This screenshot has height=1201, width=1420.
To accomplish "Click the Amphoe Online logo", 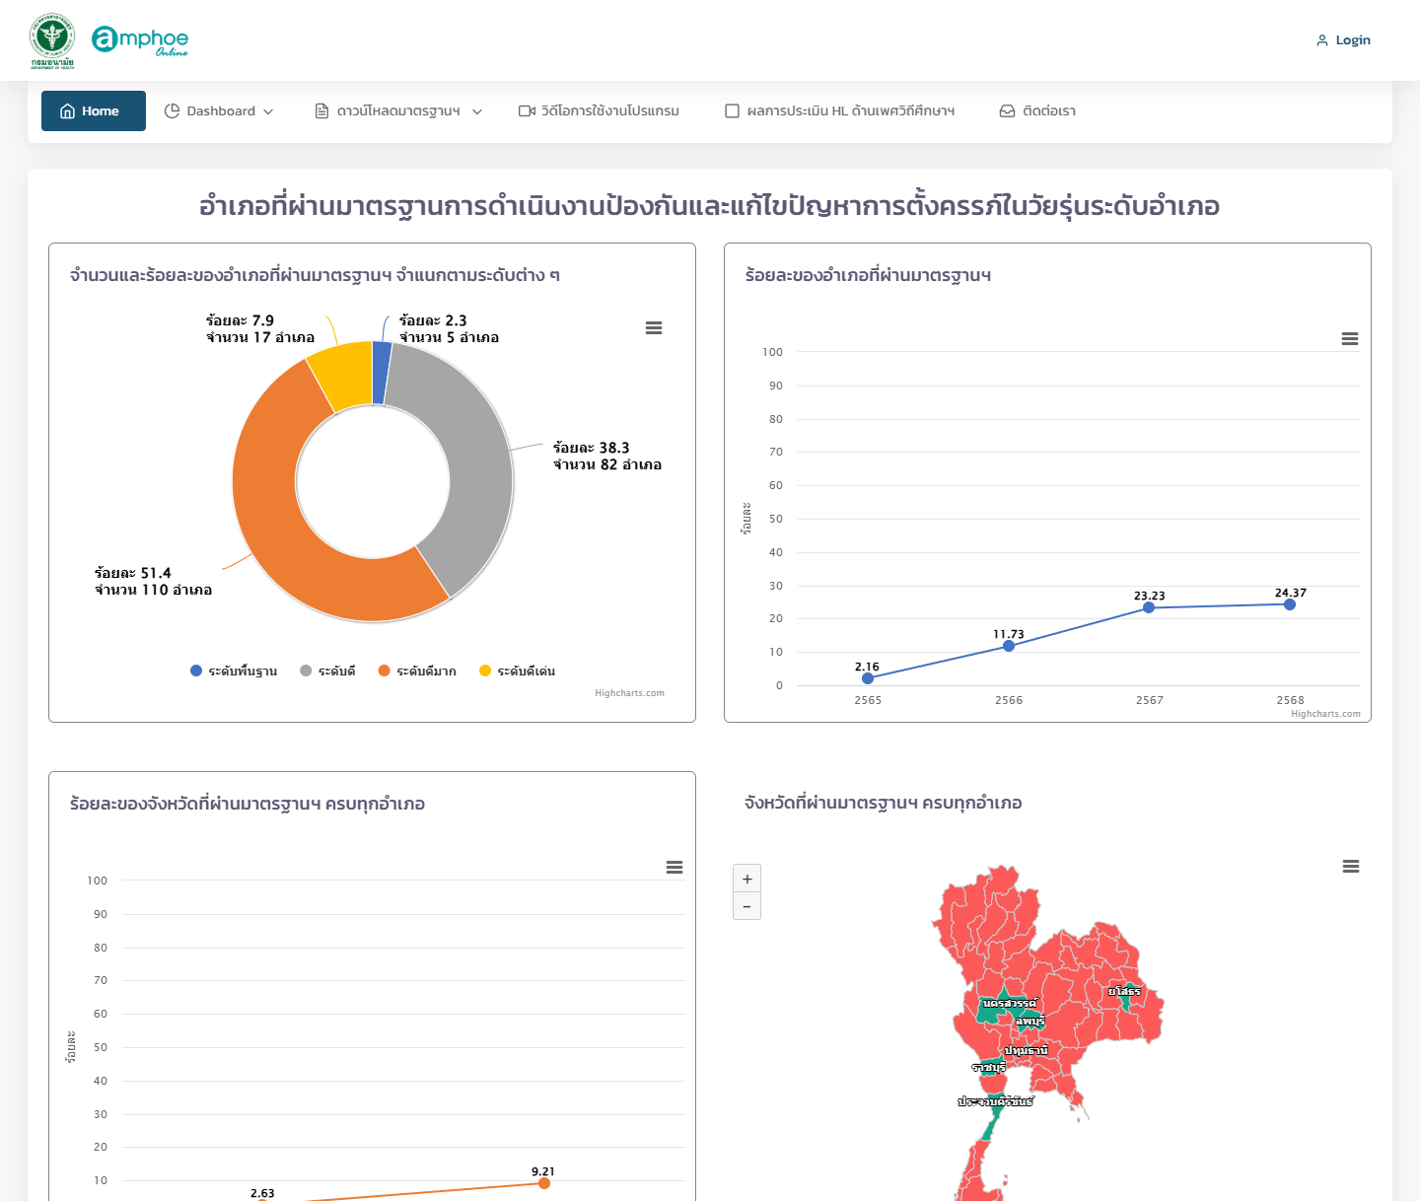I will click(x=140, y=41).
